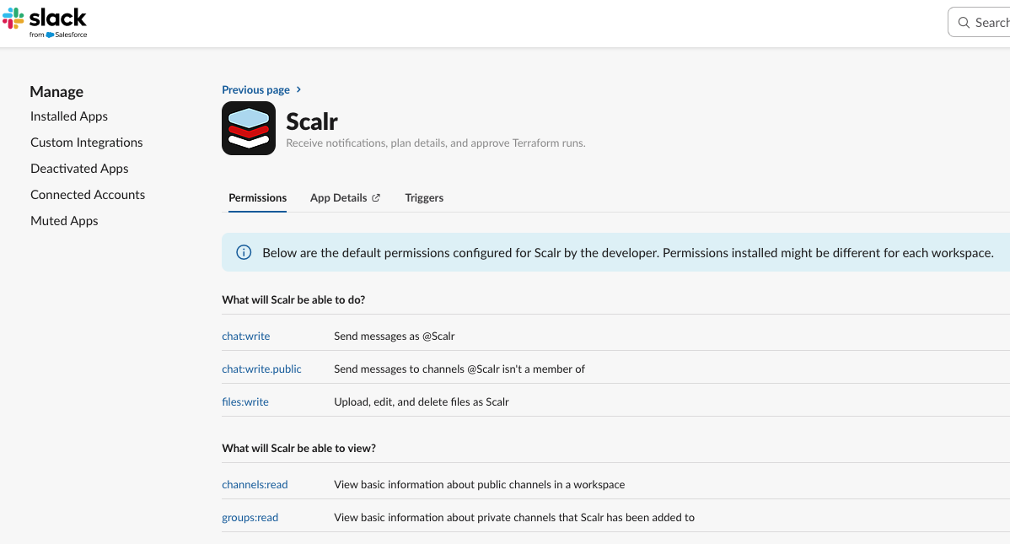Focus the Search input field
The image size is (1010, 544).
(979, 23)
